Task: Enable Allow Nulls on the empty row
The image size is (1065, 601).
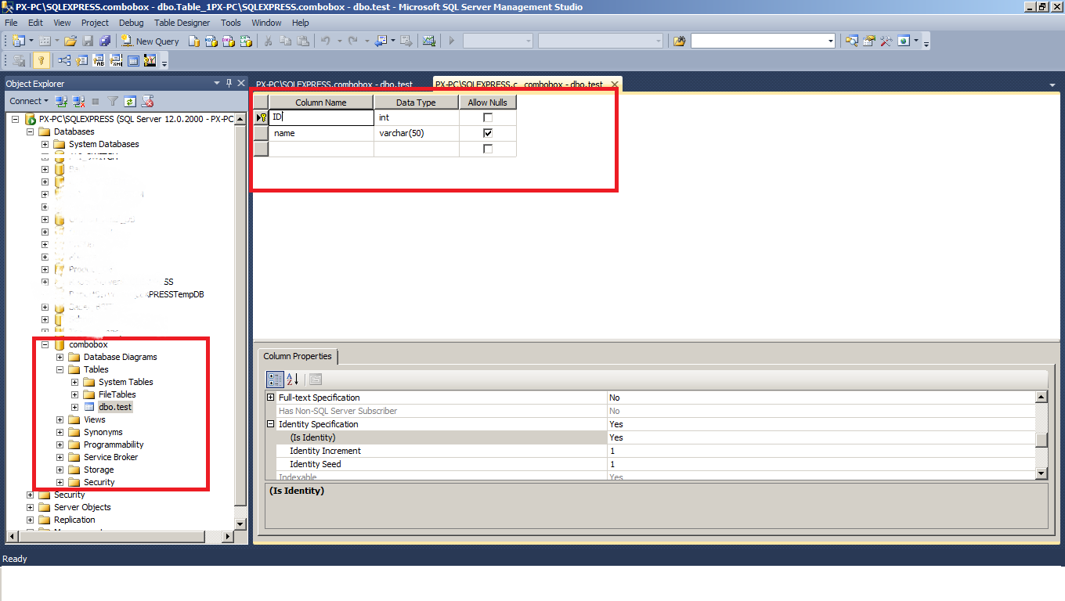Action: coord(487,149)
